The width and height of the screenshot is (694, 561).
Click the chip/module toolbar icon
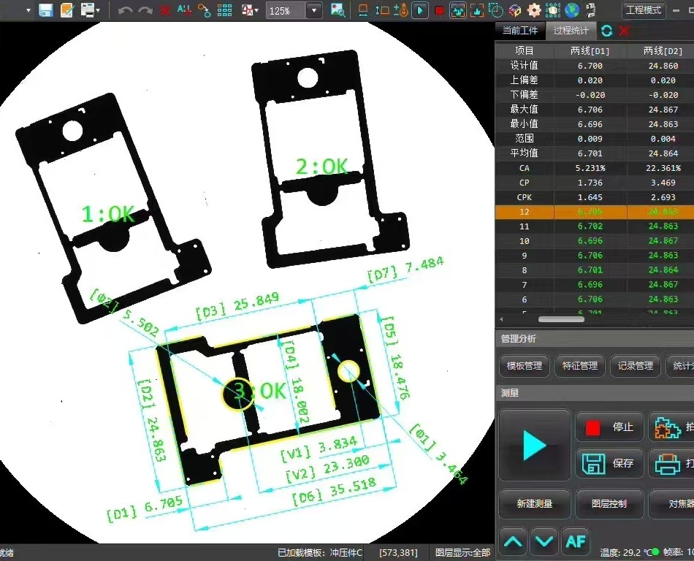coord(553,10)
